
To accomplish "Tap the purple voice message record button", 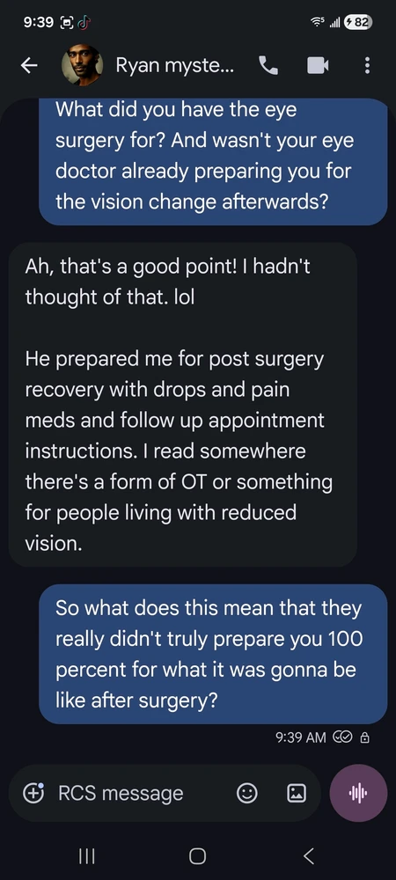I will click(x=358, y=793).
